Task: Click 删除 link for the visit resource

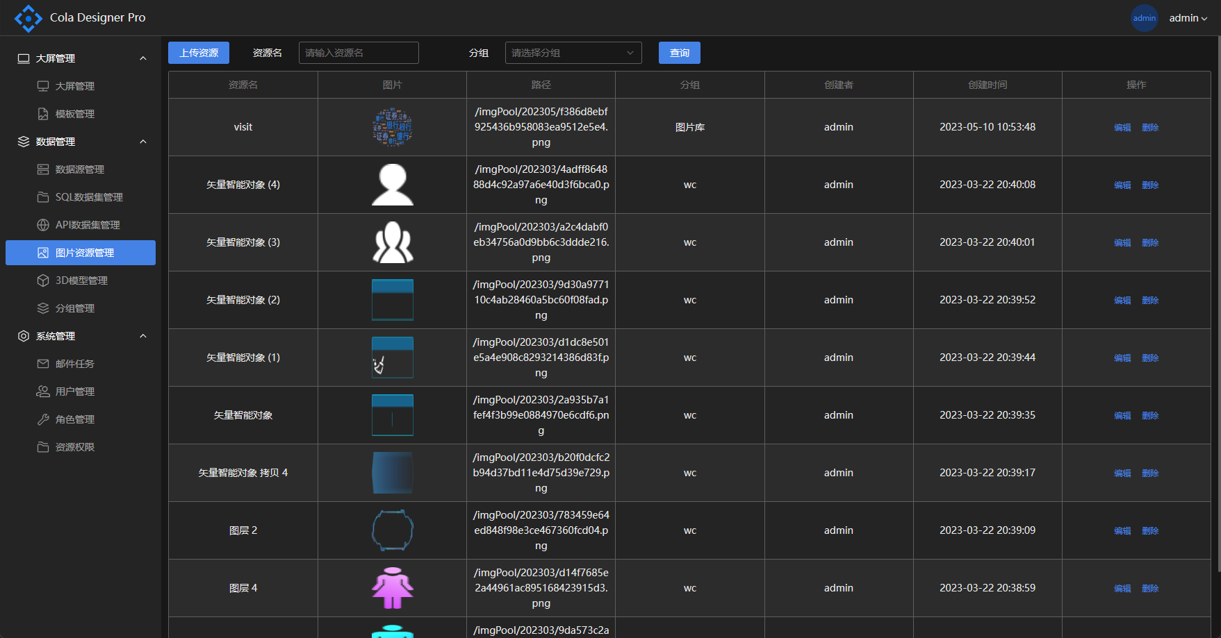Action: coord(1150,128)
